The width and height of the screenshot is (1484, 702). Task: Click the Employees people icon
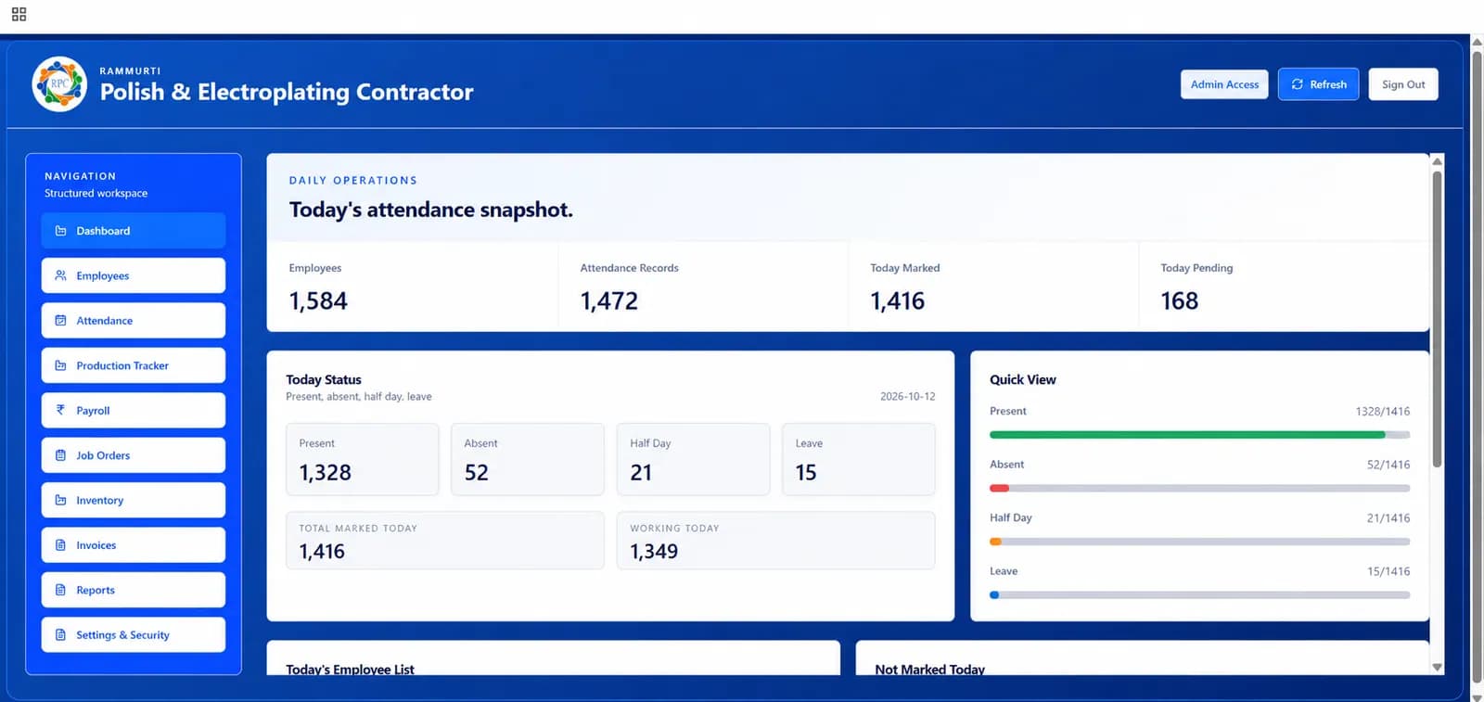coord(60,275)
